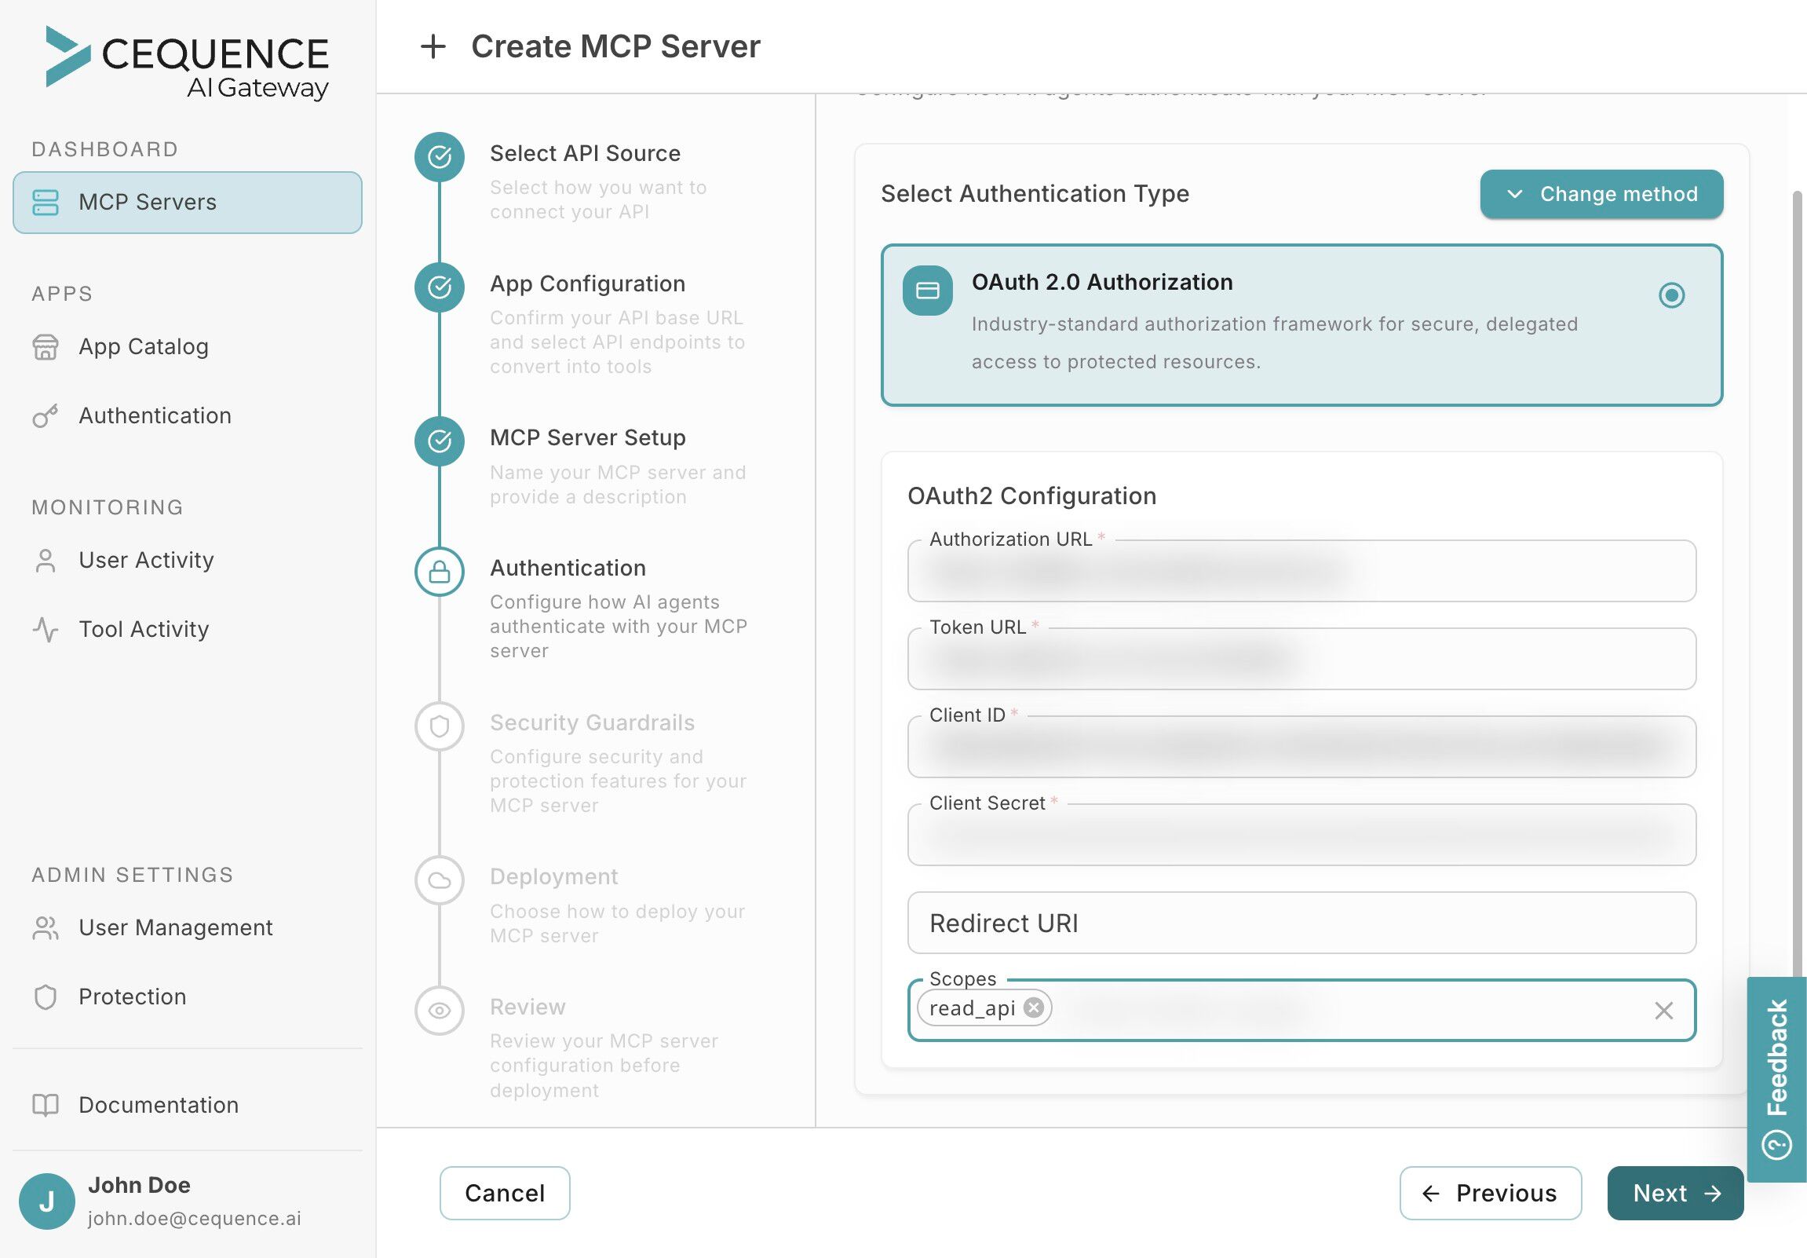Go to Tool Activity monitoring page
Image resolution: width=1807 pixels, height=1258 pixels.
[x=143, y=629]
